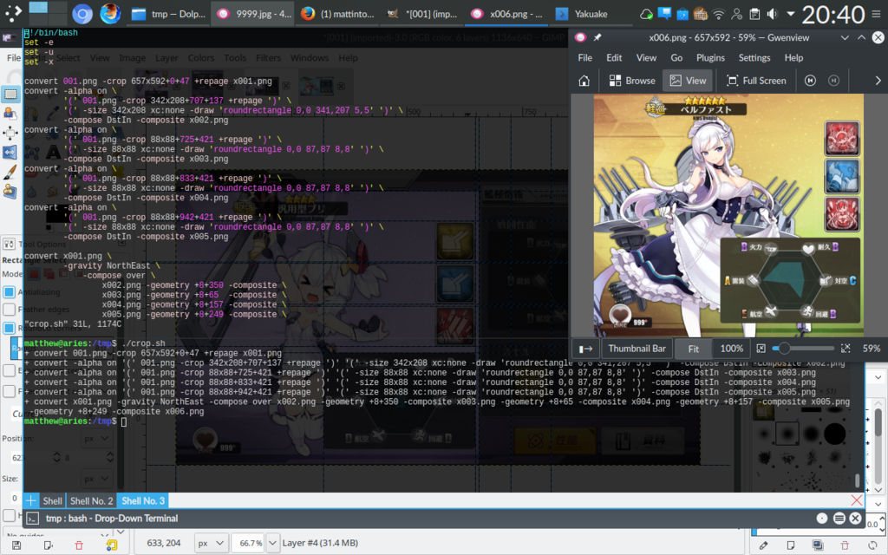Open Gwenview File menu
888x555 pixels.
585,58
